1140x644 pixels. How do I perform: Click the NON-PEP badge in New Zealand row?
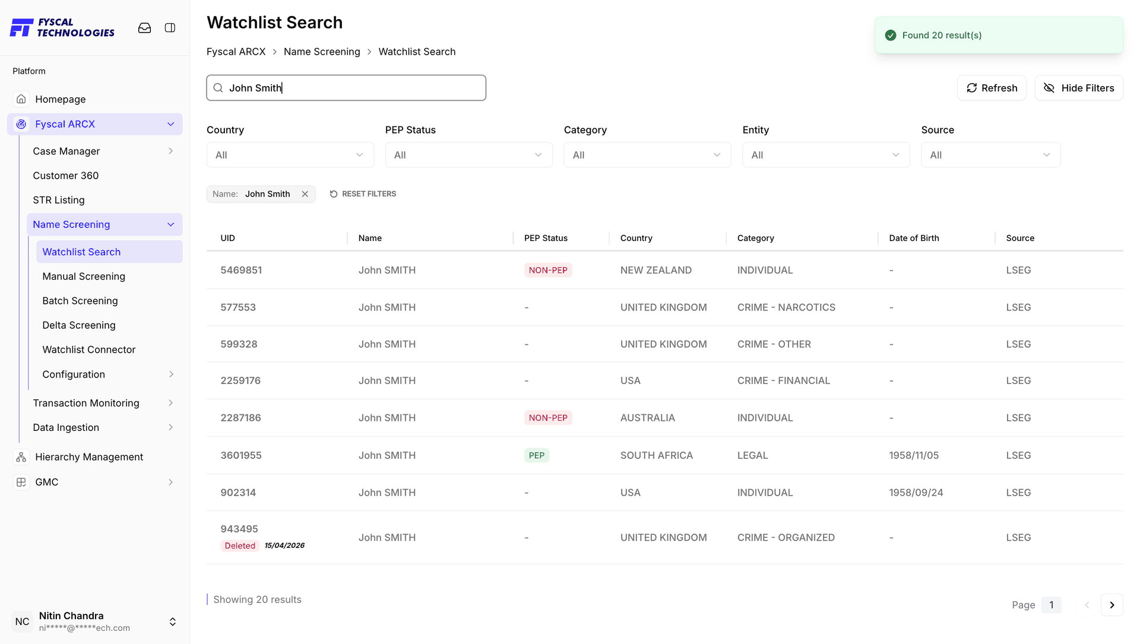point(548,270)
